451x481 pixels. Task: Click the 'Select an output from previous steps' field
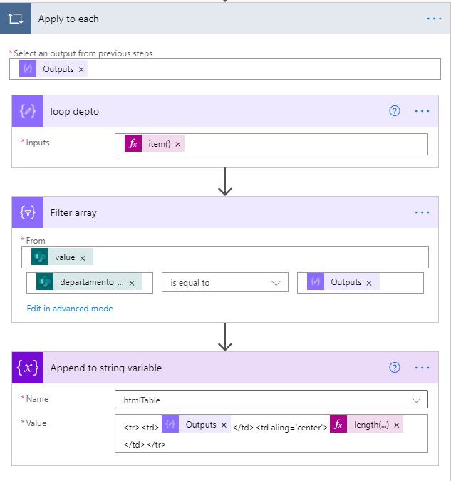point(225,69)
